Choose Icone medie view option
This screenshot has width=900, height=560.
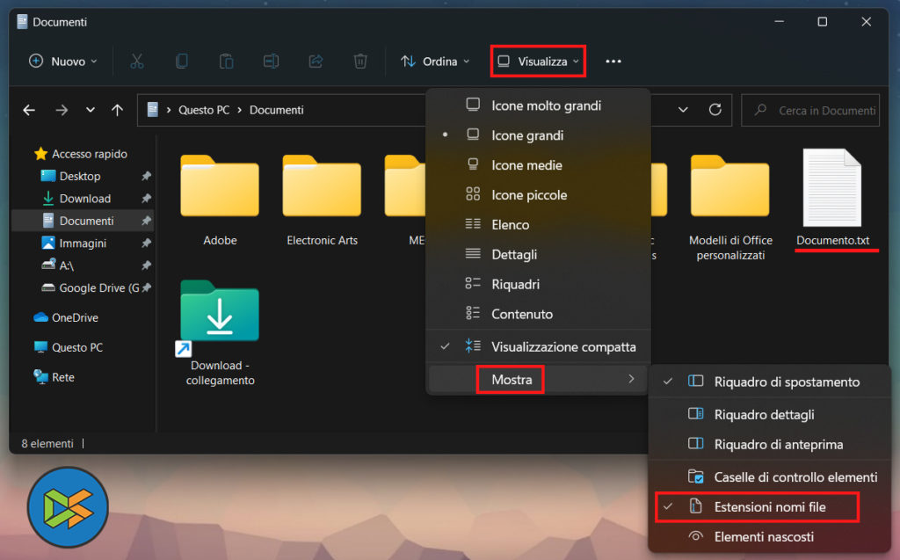pos(526,165)
